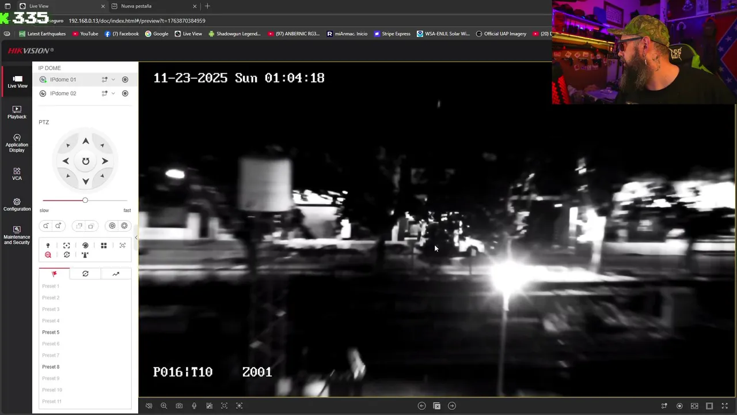Open the VCA sidebar section
Viewport: 737px width, 415px height.
(x=17, y=174)
